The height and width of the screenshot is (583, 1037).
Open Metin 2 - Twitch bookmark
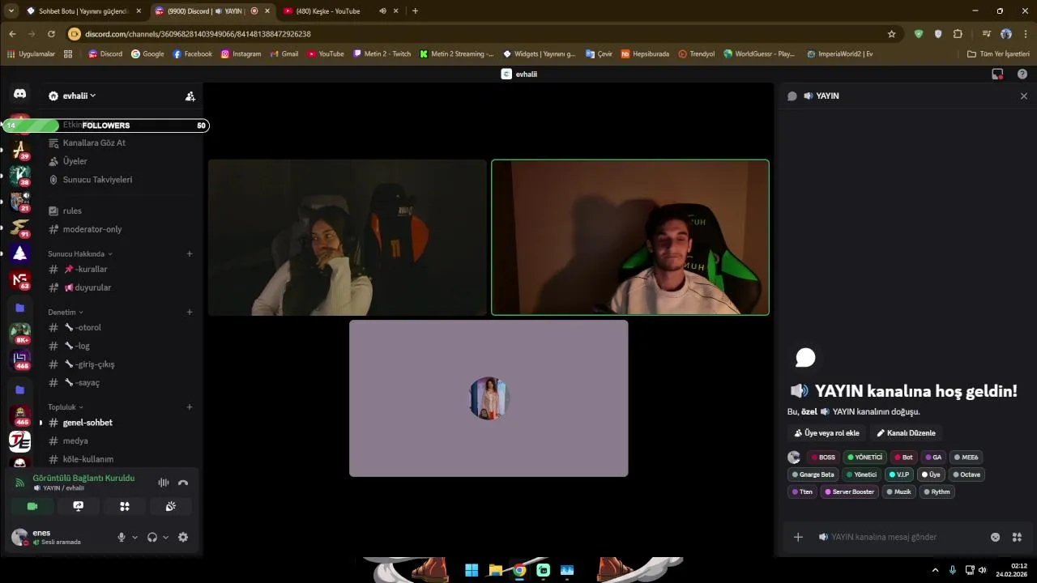click(382, 54)
